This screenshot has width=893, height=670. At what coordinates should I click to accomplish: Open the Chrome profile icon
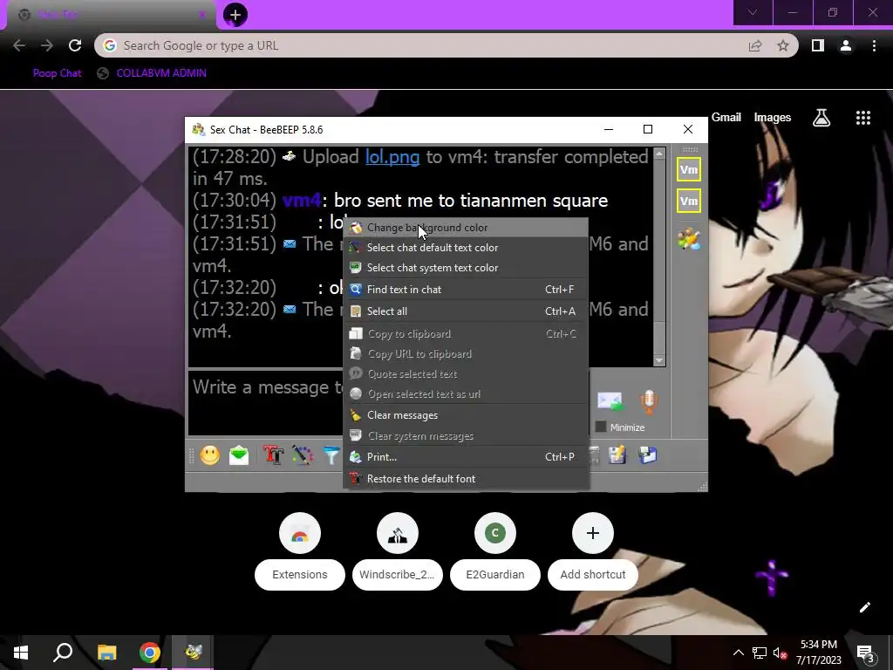tap(846, 45)
